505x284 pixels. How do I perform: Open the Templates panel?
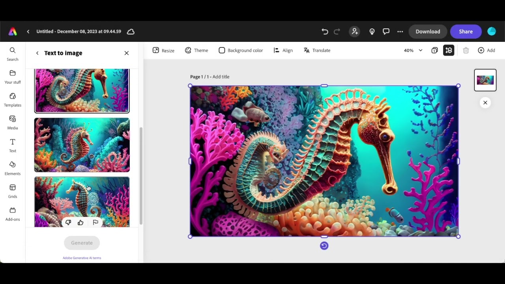pos(13,100)
